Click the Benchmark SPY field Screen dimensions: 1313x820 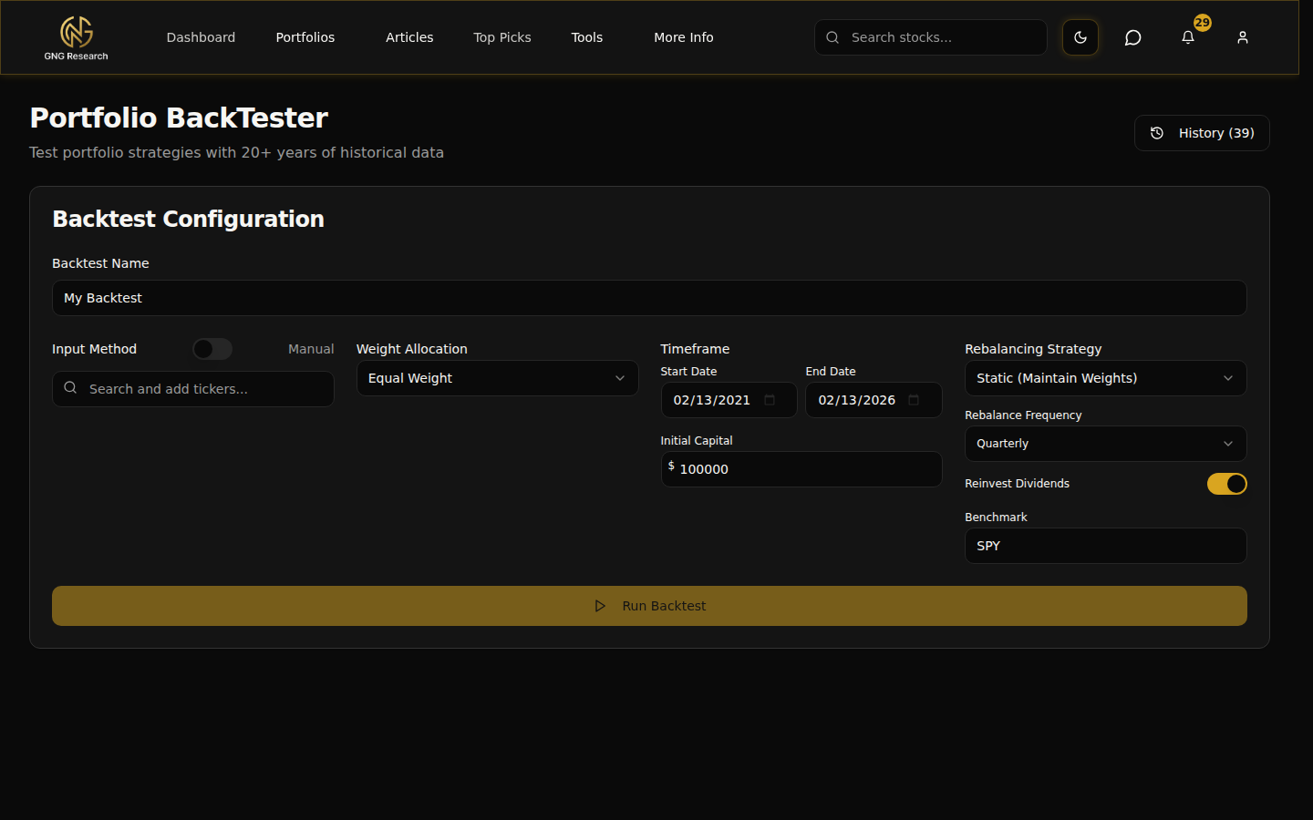pyautogui.click(x=1106, y=546)
